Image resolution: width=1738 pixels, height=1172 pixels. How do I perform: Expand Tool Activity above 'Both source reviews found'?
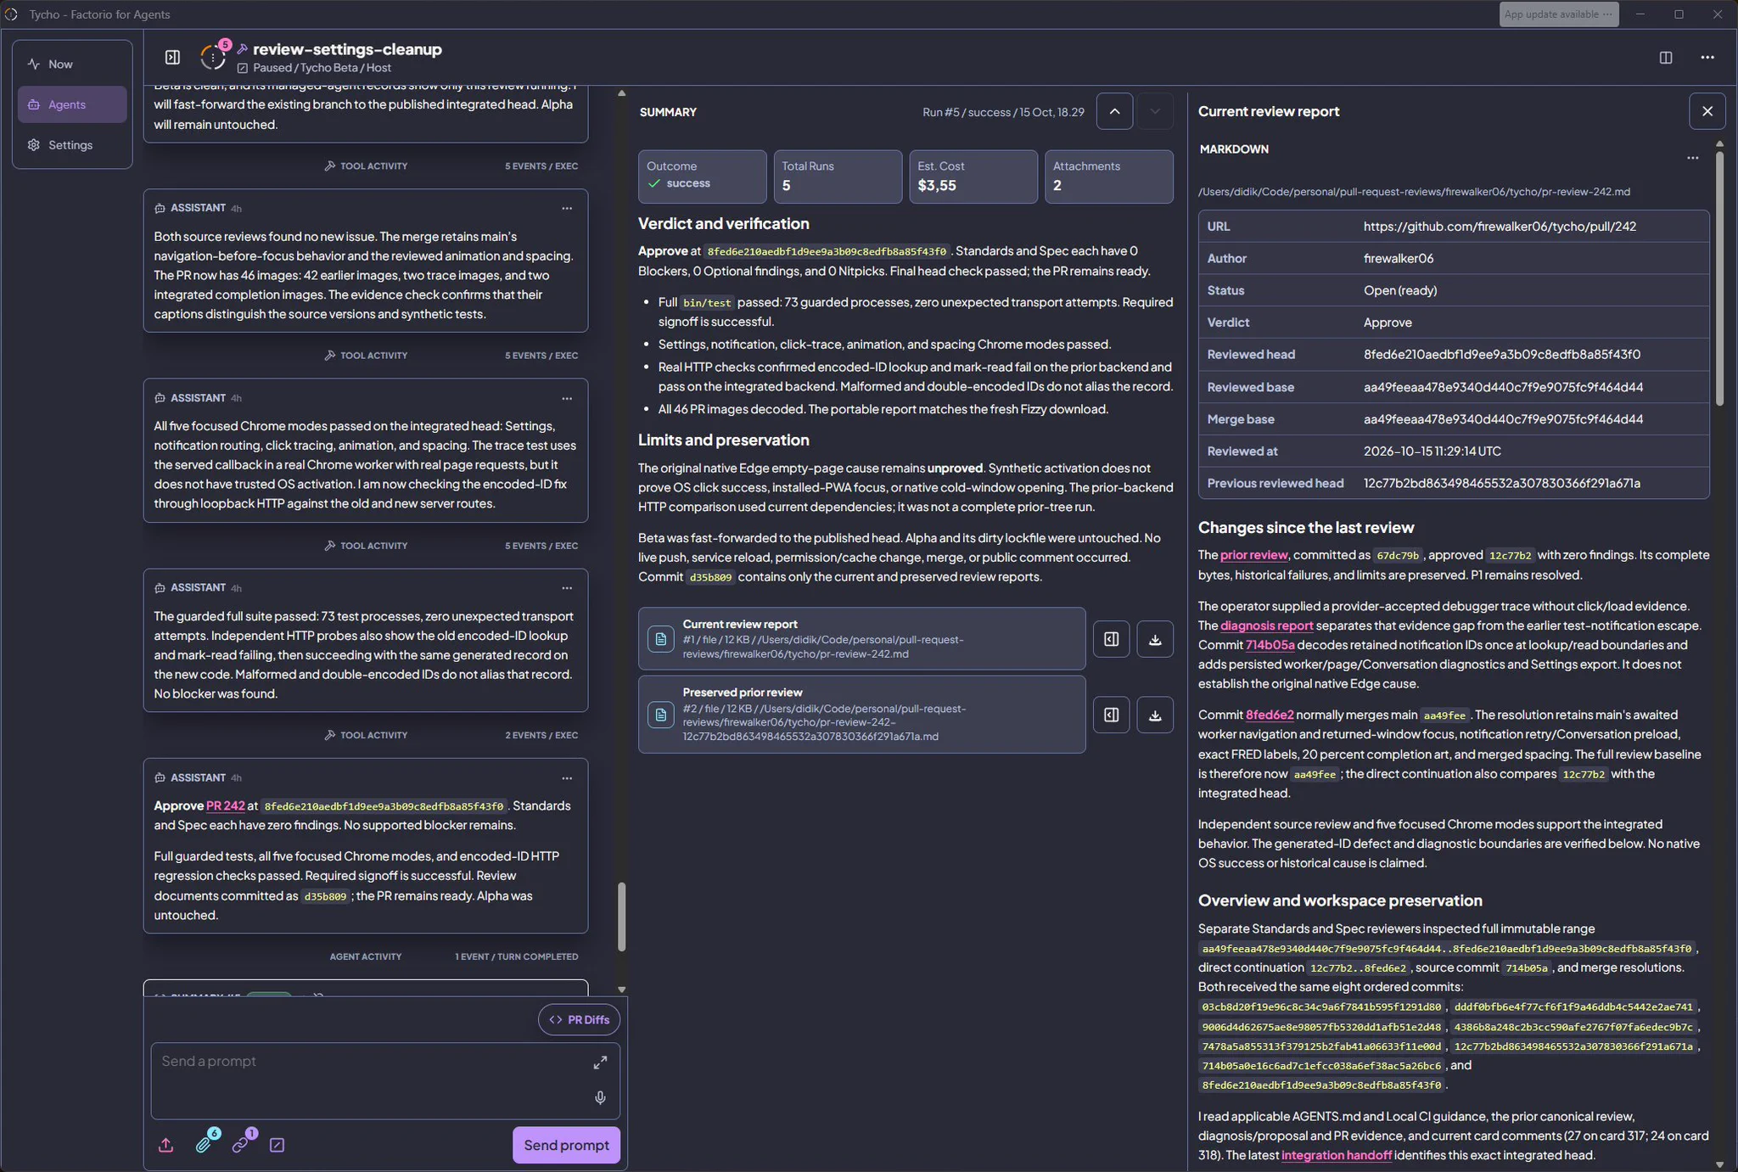coord(366,165)
